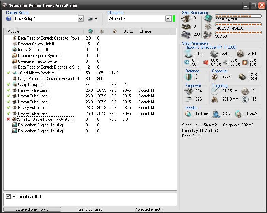
Task: Open the ship fitting actions icon menu
Action: [93, 19]
